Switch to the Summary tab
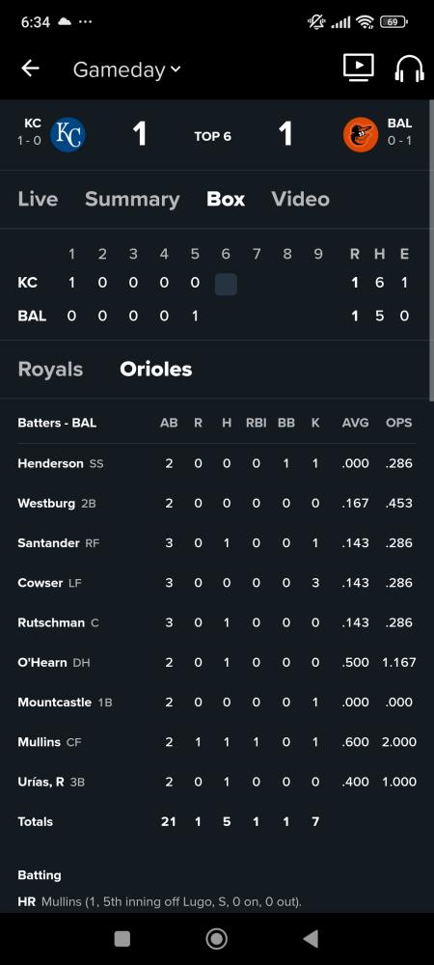This screenshot has width=434, height=965. [x=132, y=199]
